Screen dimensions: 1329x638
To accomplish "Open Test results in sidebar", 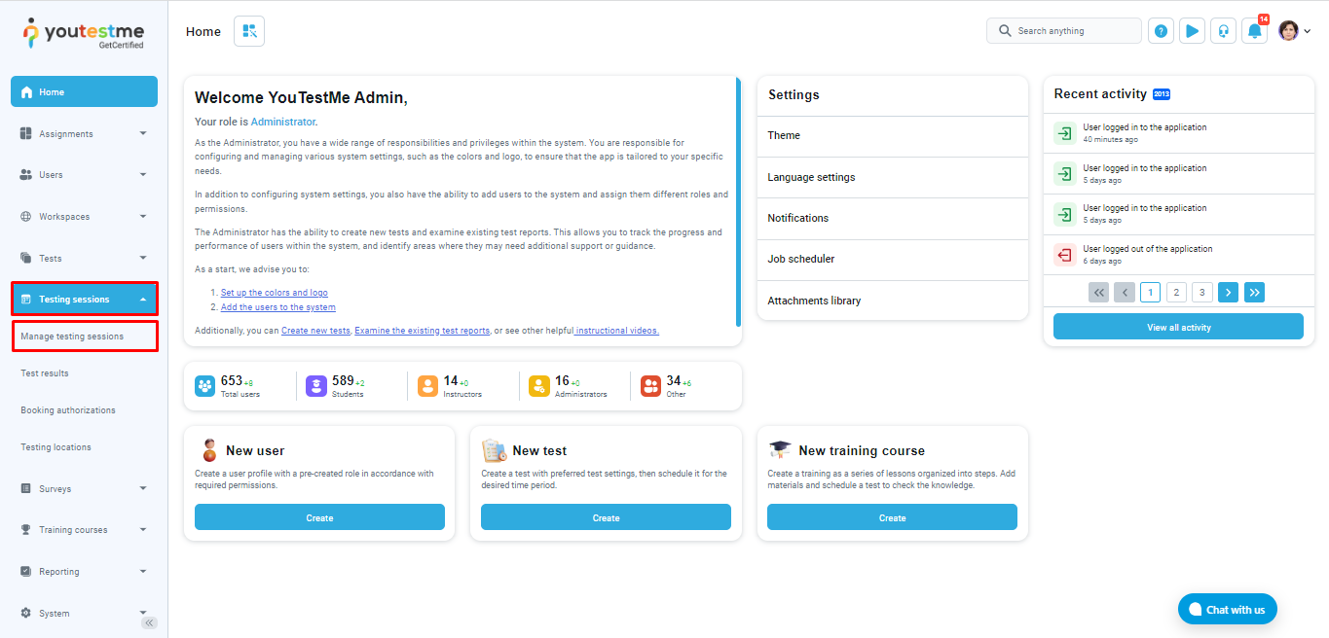I will pos(45,373).
